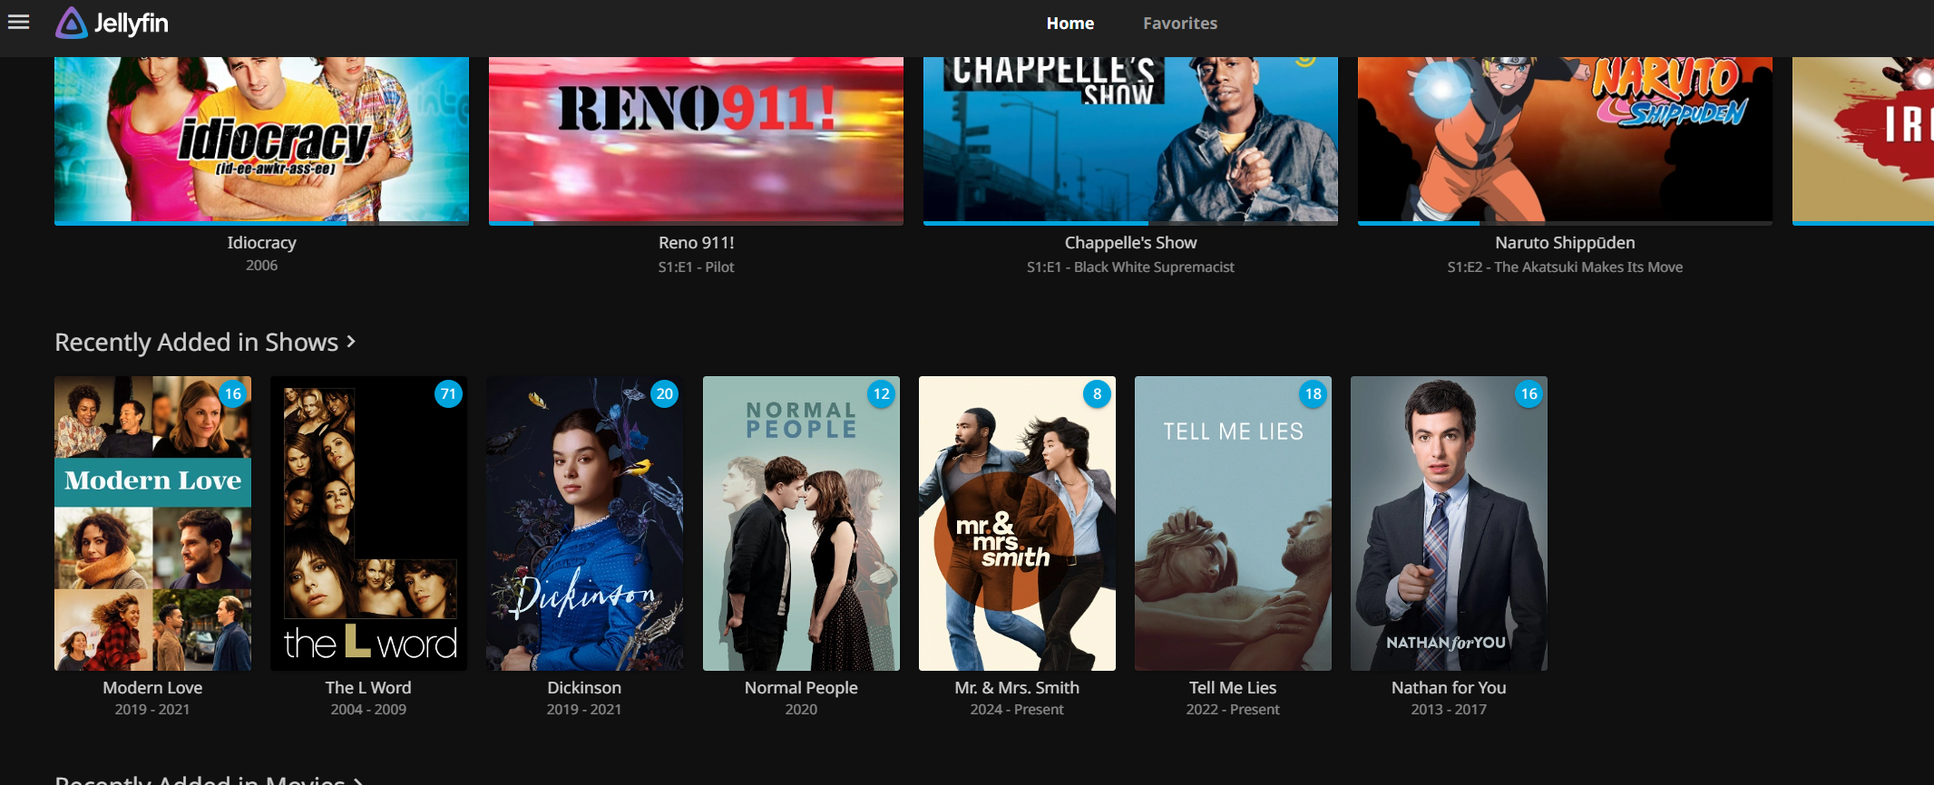Click the 12 unplayed badge on Normal People
Viewport: 1934px width, 785px height.
882,393
